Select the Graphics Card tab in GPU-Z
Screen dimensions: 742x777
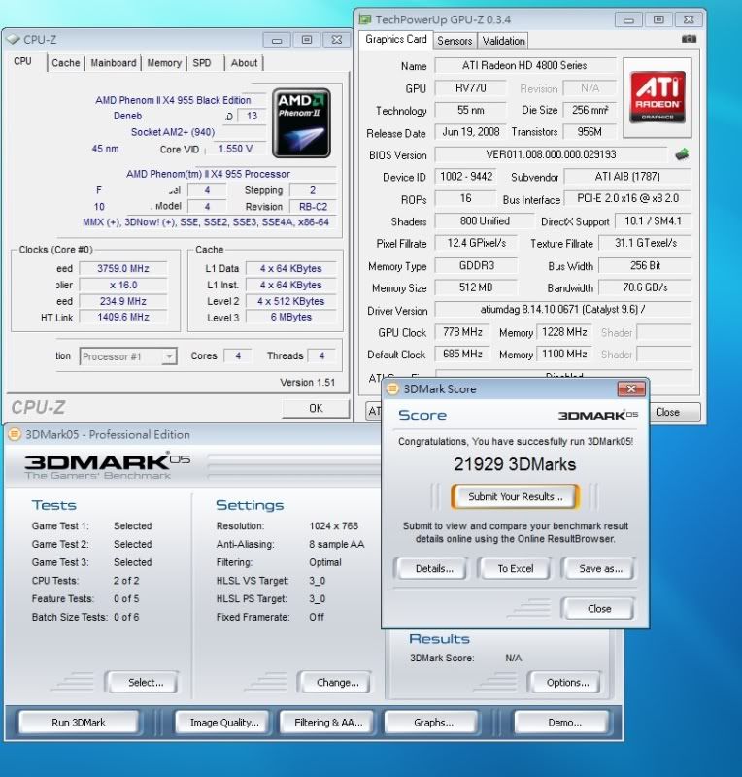click(395, 39)
